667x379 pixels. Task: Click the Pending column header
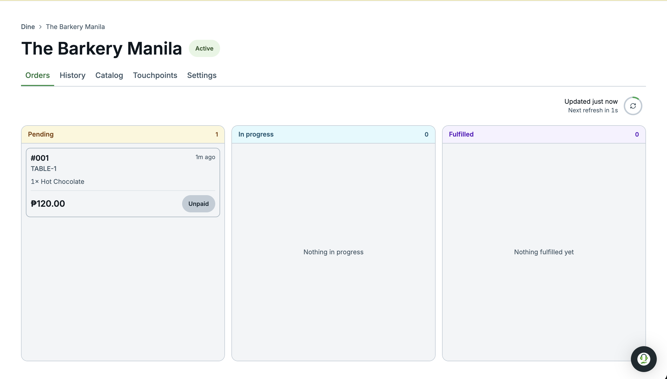(x=123, y=134)
